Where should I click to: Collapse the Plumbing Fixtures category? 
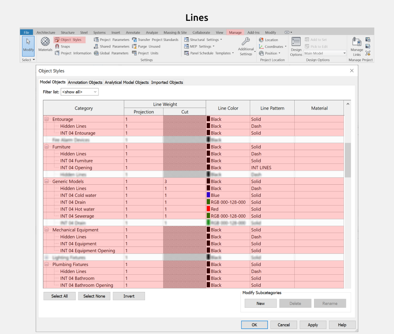pos(46,264)
